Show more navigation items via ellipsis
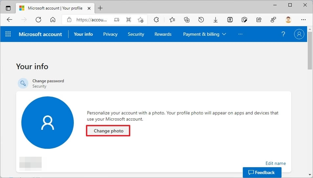 coord(240,34)
